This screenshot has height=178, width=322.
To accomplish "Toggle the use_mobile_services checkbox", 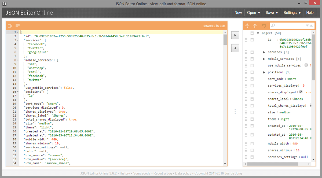I will 306,65.
